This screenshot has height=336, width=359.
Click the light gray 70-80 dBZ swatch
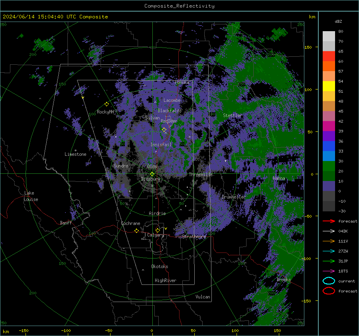[x=329, y=36]
